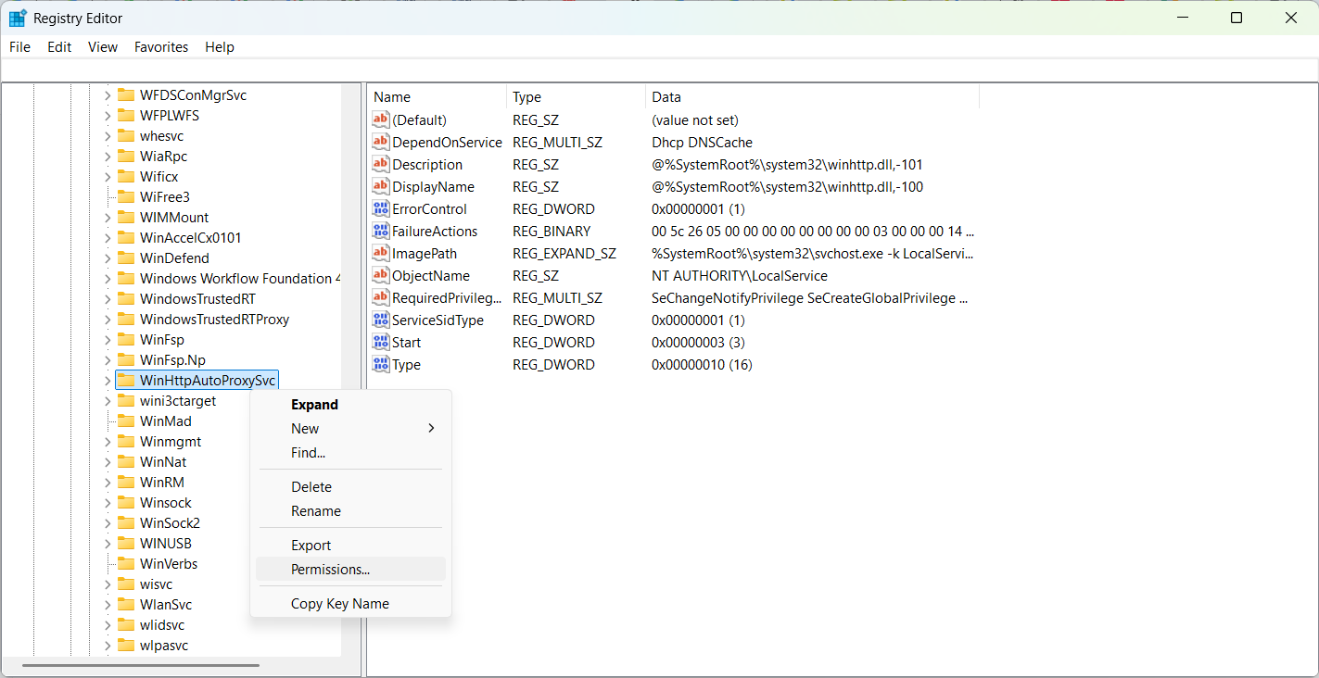Click the registry path address bar
Image resolution: width=1319 pixels, height=678 pixels.
coord(659,70)
